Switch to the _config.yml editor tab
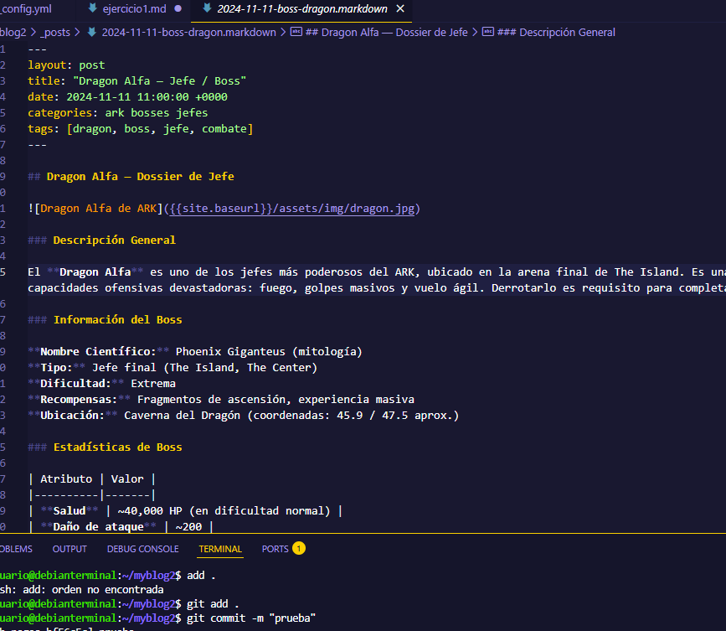 [30, 9]
